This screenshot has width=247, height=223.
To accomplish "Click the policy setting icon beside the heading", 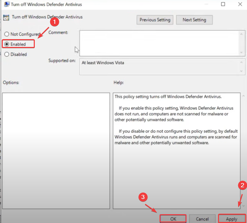I will pyautogui.click(x=6, y=17).
